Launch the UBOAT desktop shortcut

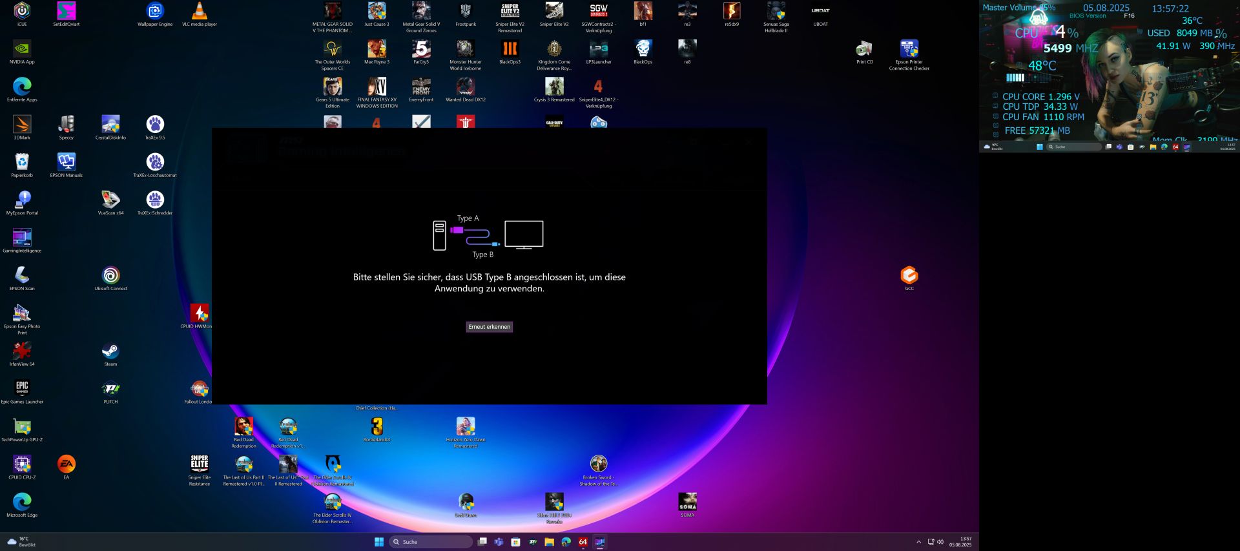pyautogui.click(x=820, y=14)
